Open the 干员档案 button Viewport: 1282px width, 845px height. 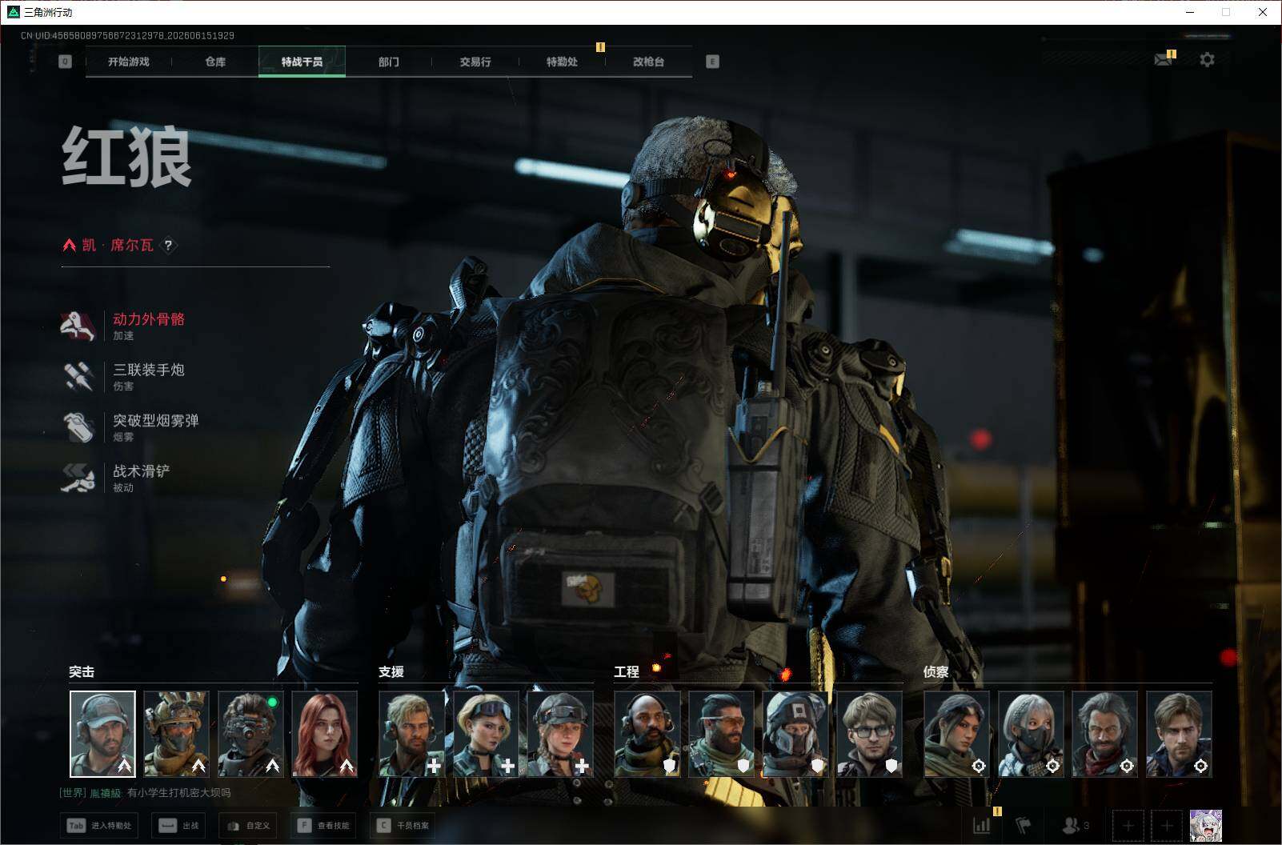click(403, 826)
